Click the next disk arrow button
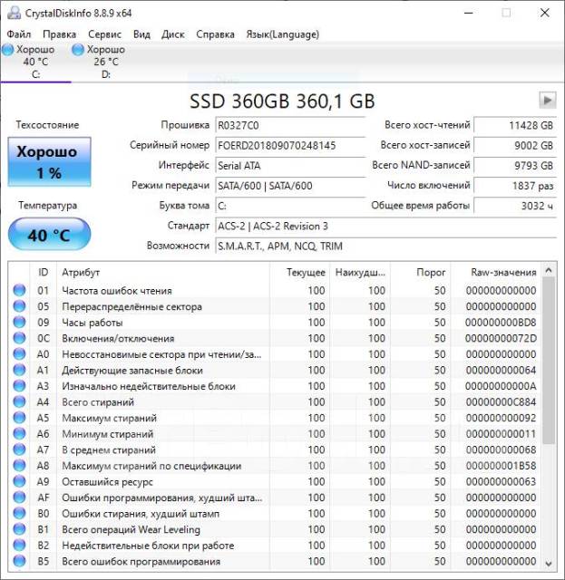Viewport: 565px width, 580px height. 547,100
